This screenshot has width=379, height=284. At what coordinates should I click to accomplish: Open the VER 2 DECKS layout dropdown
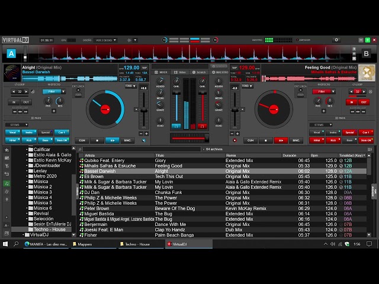click(x=105, y=40)
